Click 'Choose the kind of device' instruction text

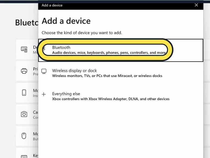[x=82, y=33]
